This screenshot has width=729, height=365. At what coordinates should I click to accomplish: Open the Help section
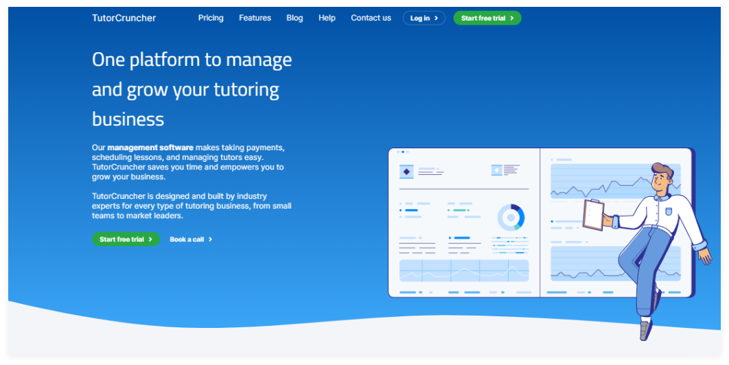click(327, 18)
